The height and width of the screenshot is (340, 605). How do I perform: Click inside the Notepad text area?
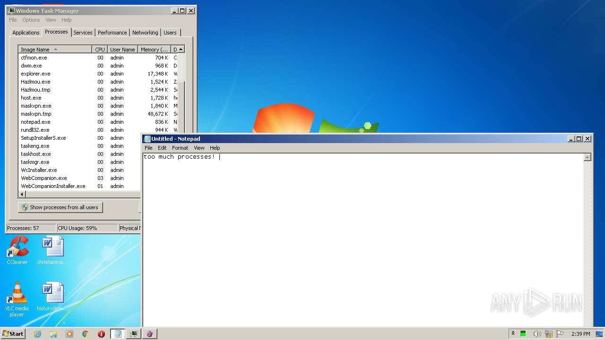coord(363,241)
